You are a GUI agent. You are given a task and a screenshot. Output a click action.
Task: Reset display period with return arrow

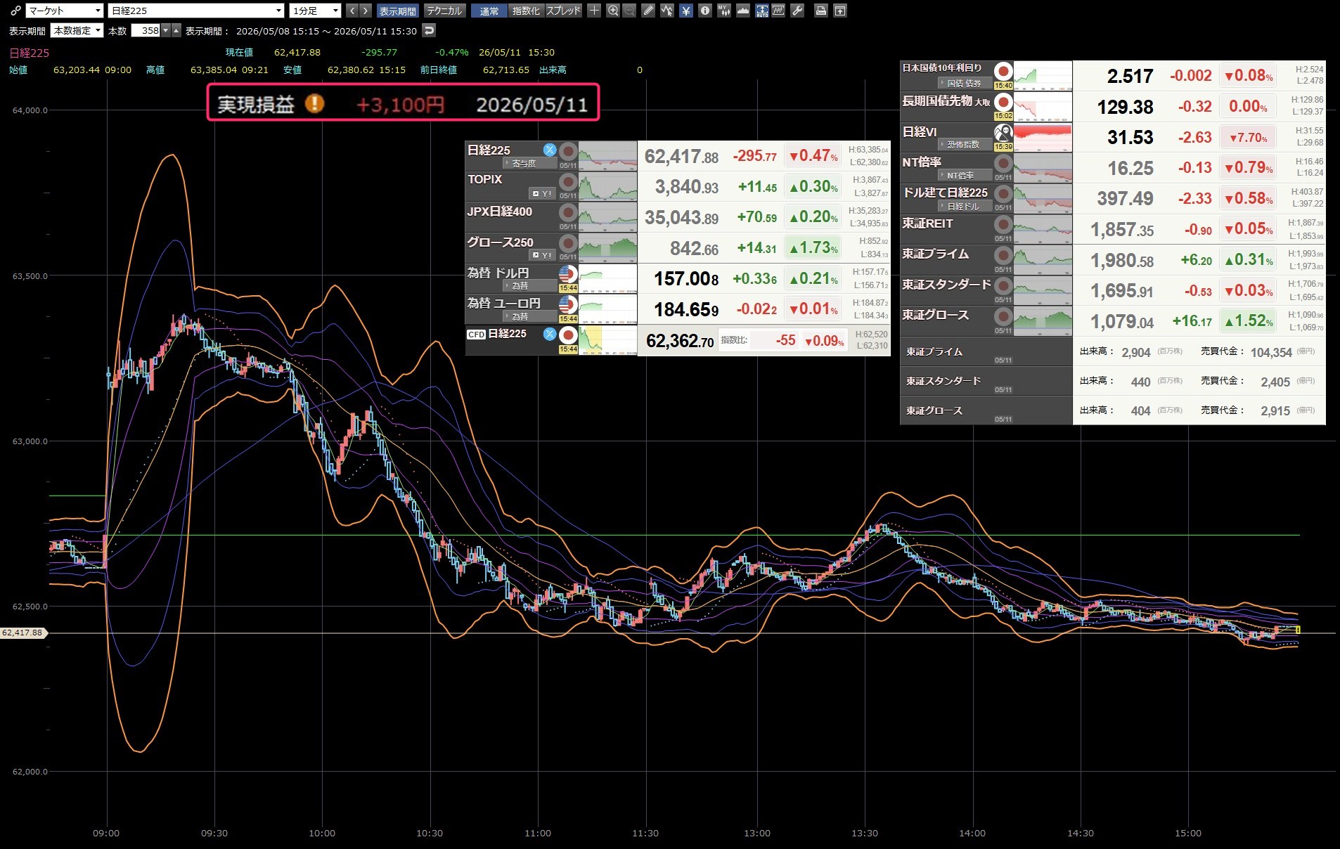click(429, 30)
